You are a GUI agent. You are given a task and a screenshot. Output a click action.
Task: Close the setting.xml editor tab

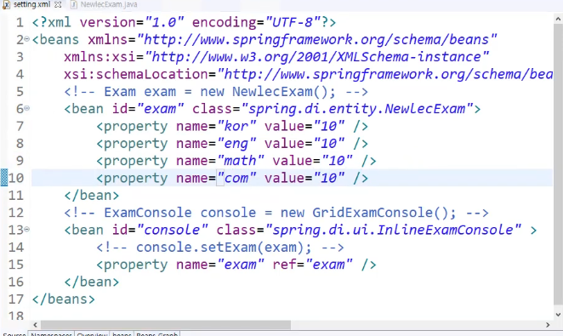(58, 4)
